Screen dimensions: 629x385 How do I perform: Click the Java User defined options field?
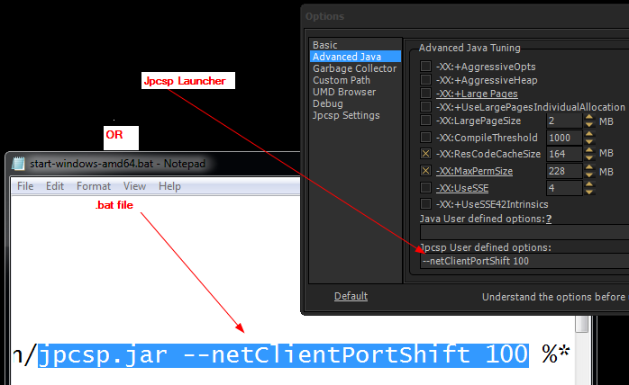tap(524, 232)
